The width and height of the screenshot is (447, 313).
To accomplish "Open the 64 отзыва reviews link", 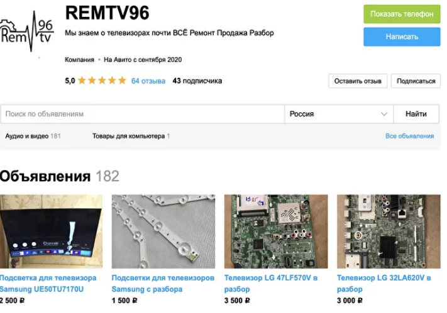I will tap(148, 81).
